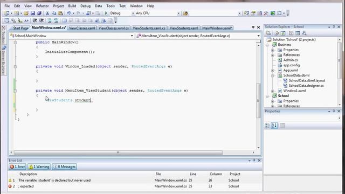Switch to the Start Page tab
Screen dimensions: 345x194
pos(20,28)
